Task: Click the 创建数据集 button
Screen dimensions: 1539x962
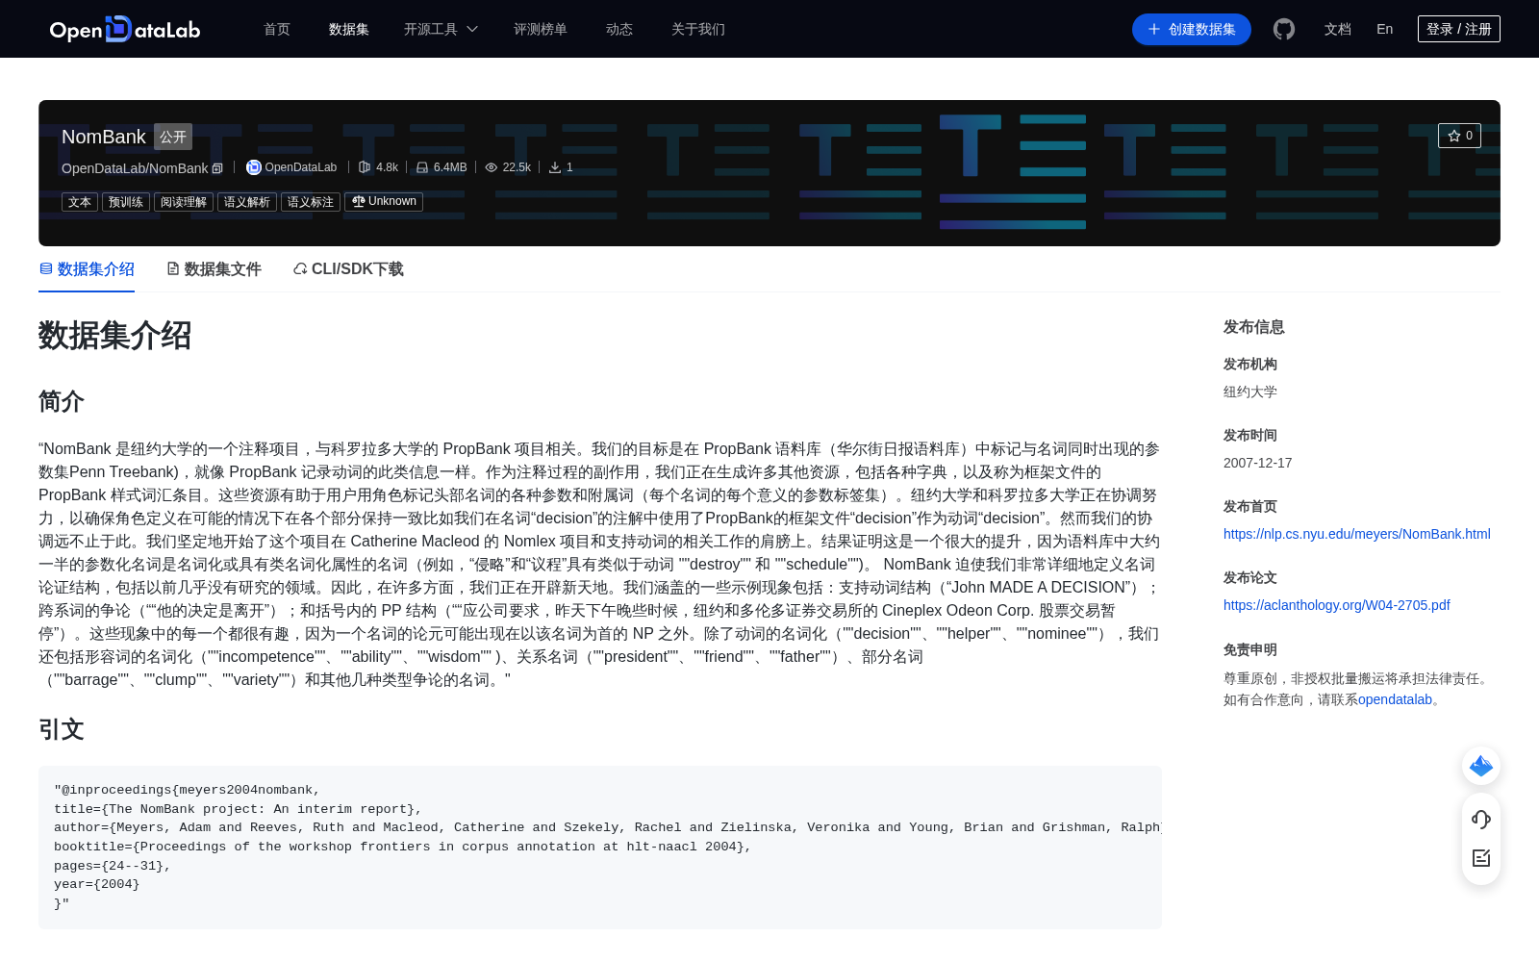Action: (x=1192, y=29)
